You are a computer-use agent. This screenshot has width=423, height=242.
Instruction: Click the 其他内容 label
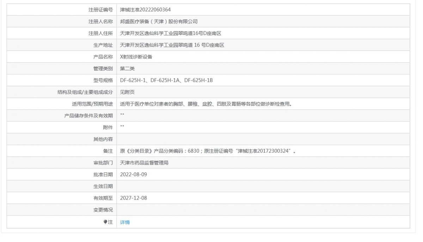click(103, 139)
